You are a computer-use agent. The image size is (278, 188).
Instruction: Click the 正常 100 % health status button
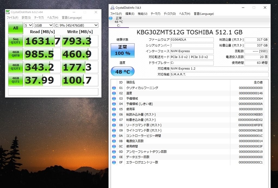[122, 50]
